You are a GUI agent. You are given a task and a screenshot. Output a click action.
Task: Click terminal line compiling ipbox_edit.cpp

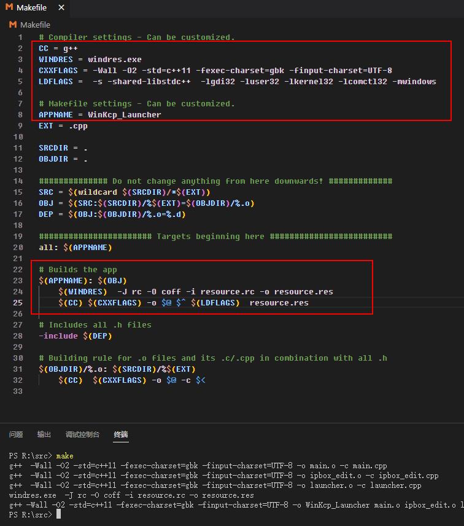click(x=223, y=476)
